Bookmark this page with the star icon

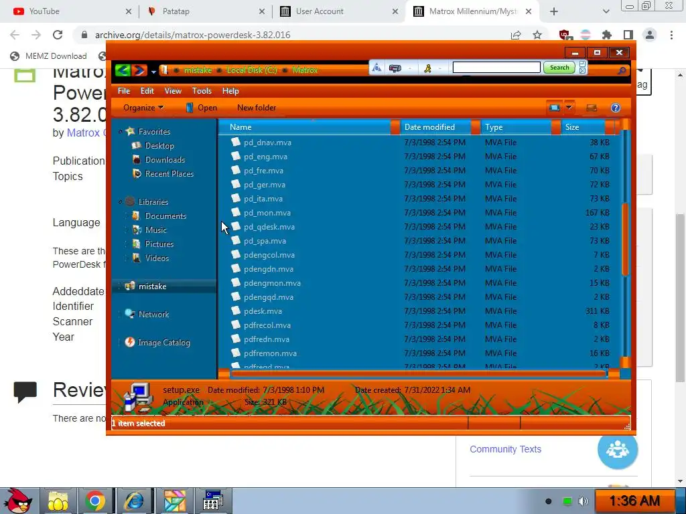537,35
